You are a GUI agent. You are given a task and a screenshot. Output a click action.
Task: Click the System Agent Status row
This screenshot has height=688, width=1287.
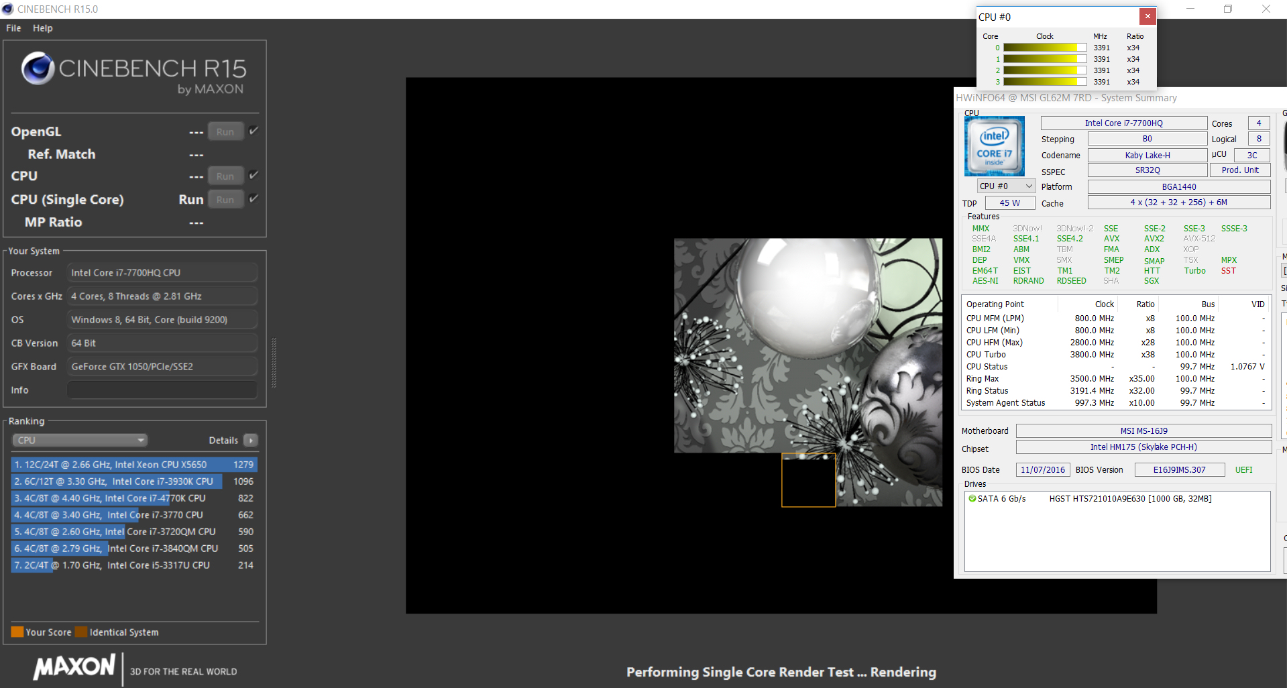pos(1115,402)
